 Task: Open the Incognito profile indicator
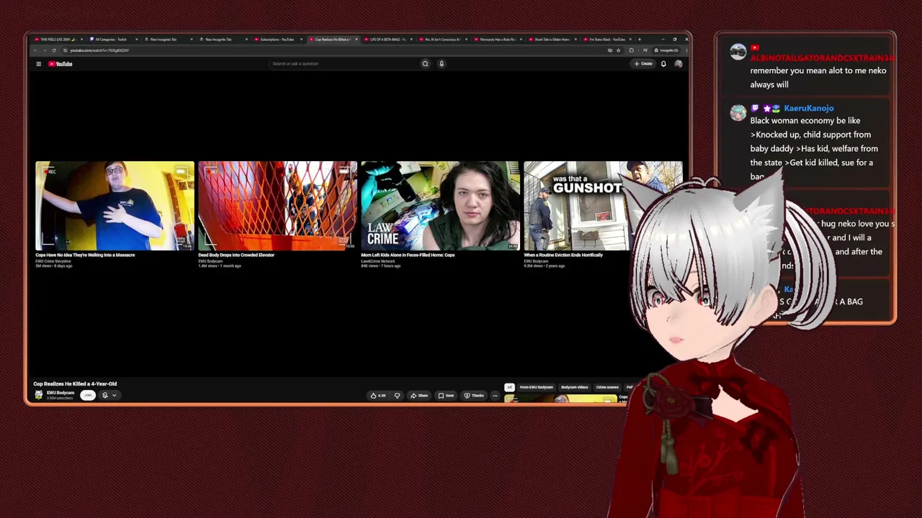pos(667,50)
